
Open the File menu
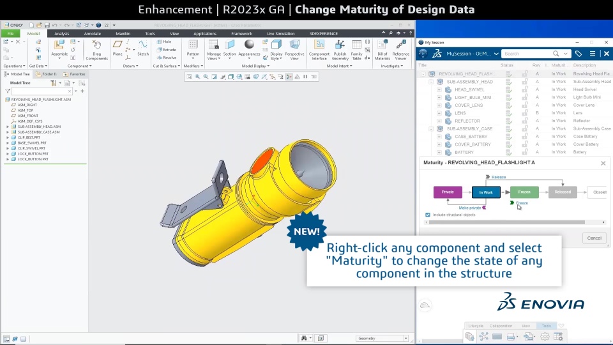point(11,34)
